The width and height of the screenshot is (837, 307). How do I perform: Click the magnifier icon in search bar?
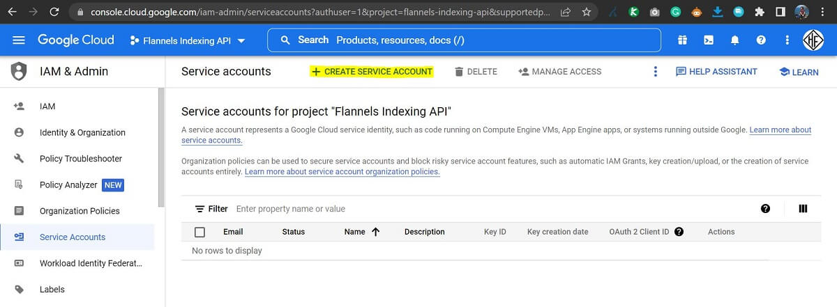(x=285, y=40)
